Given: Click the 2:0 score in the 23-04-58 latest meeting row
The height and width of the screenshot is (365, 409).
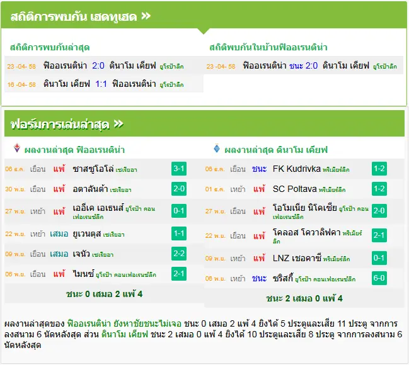Looking at the screenshot, I should point(98,65).
